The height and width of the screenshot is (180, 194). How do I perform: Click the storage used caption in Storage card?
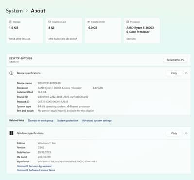(19, 39)
